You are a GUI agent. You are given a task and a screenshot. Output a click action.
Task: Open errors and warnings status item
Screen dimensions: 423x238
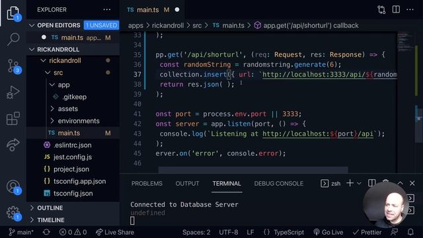point(73,232)
